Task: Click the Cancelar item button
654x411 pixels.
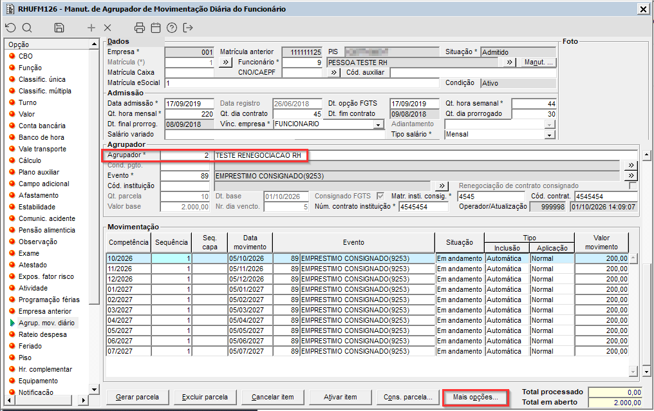Action: pos(273,397)
